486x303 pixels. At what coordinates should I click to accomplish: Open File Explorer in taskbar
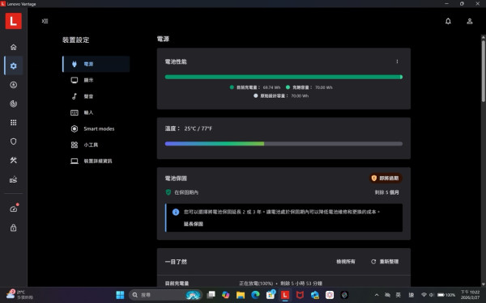241,295
